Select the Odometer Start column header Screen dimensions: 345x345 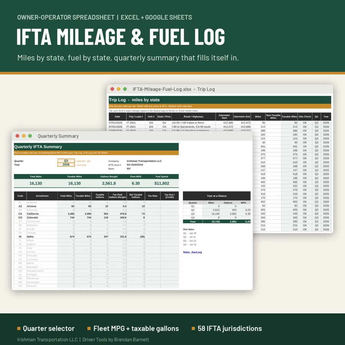coord(224,117)
